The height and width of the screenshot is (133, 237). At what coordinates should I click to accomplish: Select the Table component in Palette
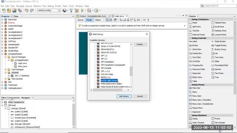pos(193,81)
